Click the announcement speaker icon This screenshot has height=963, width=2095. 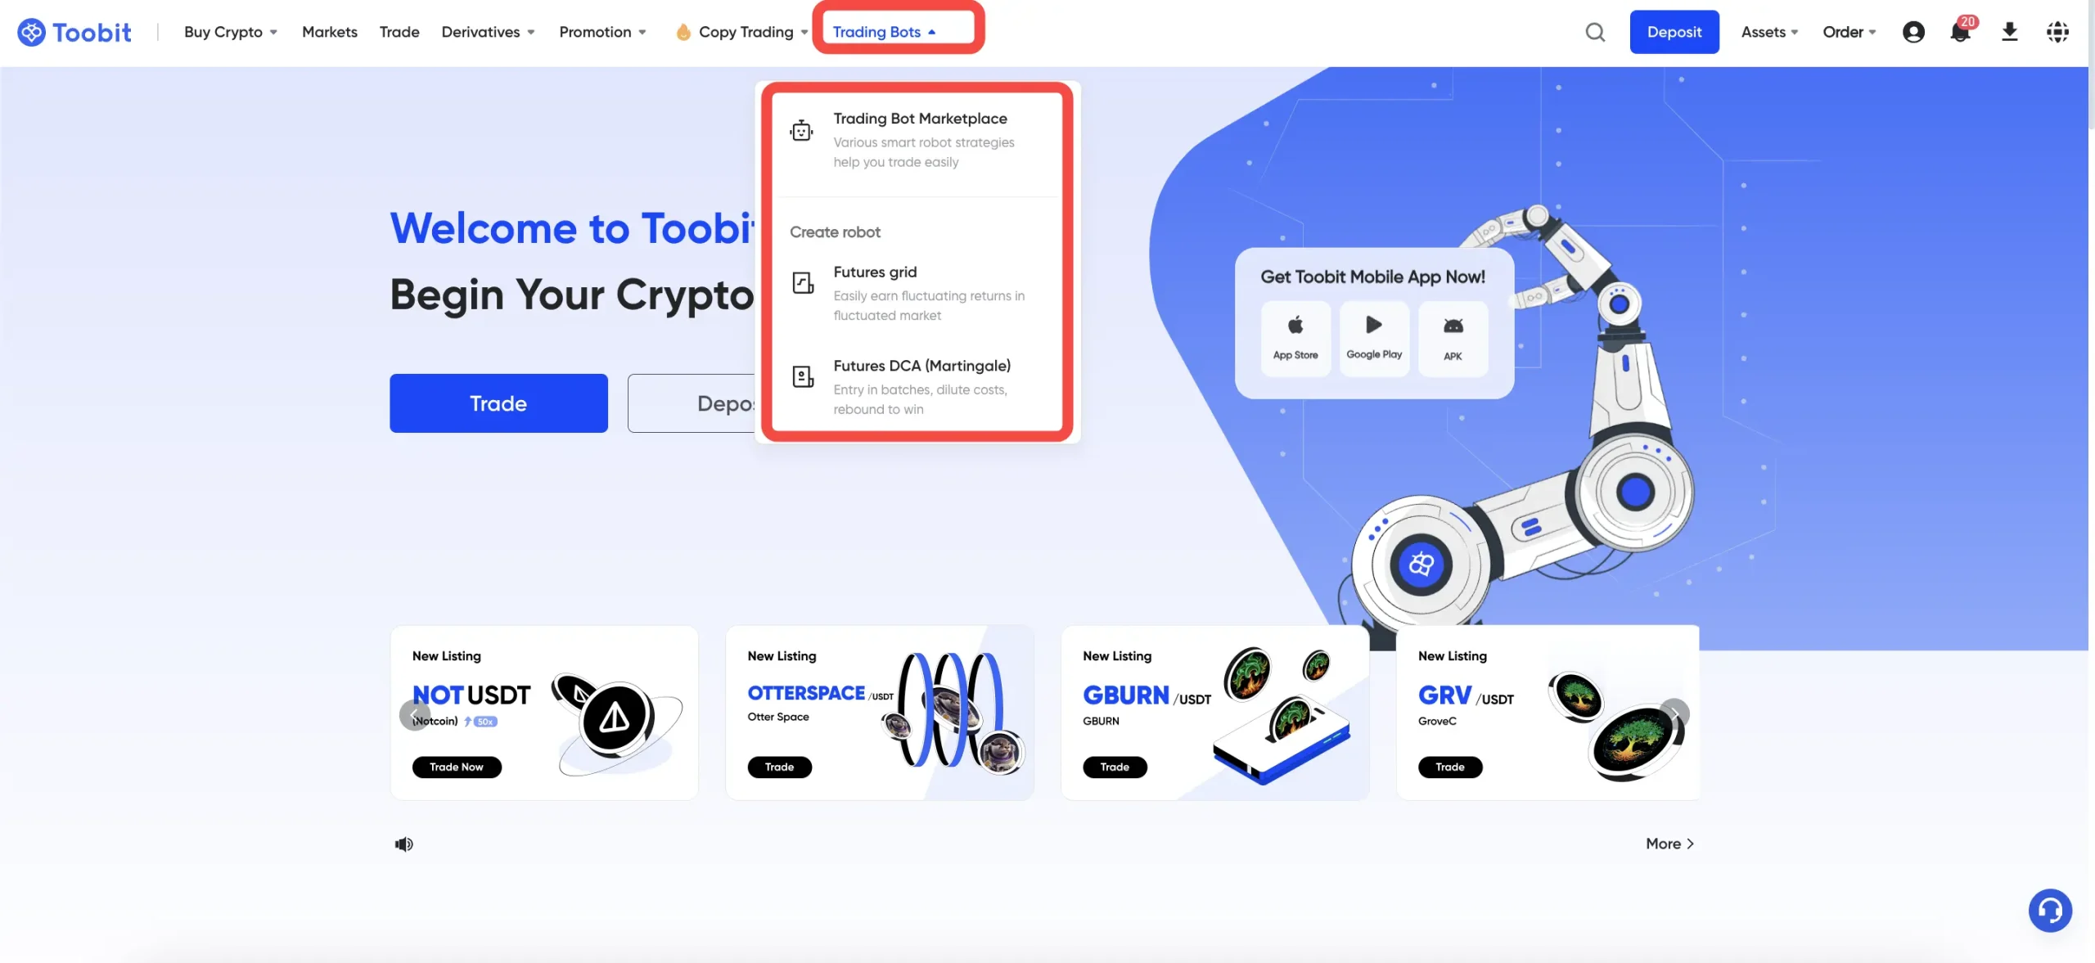(404, 844)
